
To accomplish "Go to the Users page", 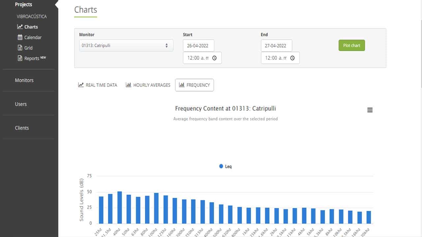I will 21,104.
